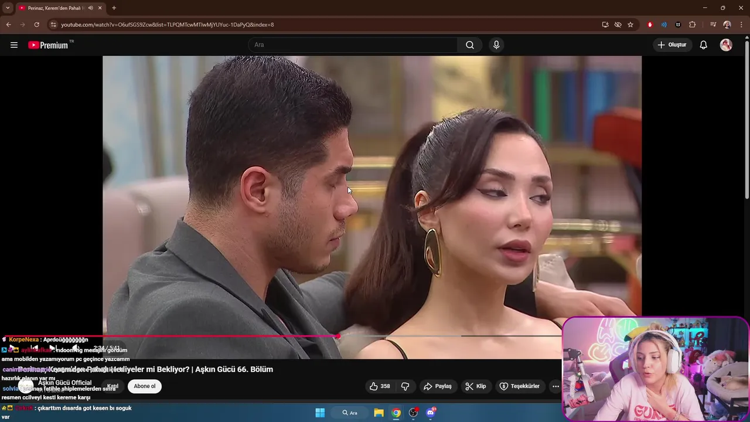The image size is (750, 422).
Task: Open the red hand ad-blocker extension
Action: point(650,25)
